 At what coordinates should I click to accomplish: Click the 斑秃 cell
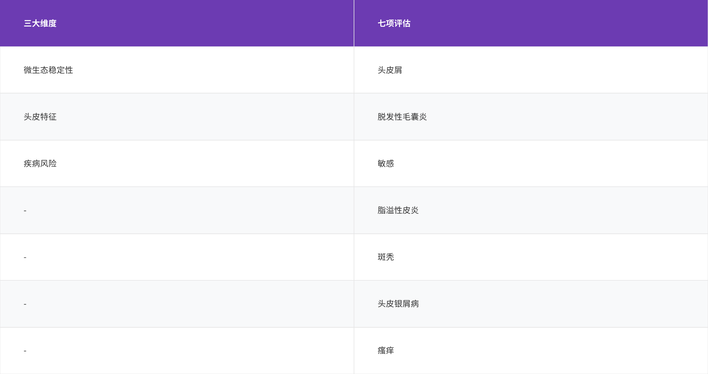386,257
